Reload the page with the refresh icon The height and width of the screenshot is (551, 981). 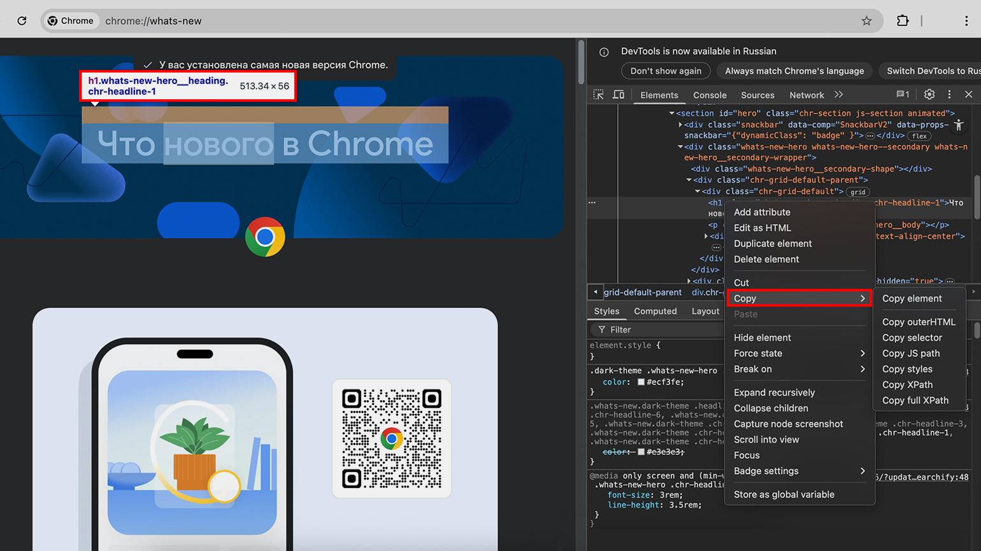(22, 21)
